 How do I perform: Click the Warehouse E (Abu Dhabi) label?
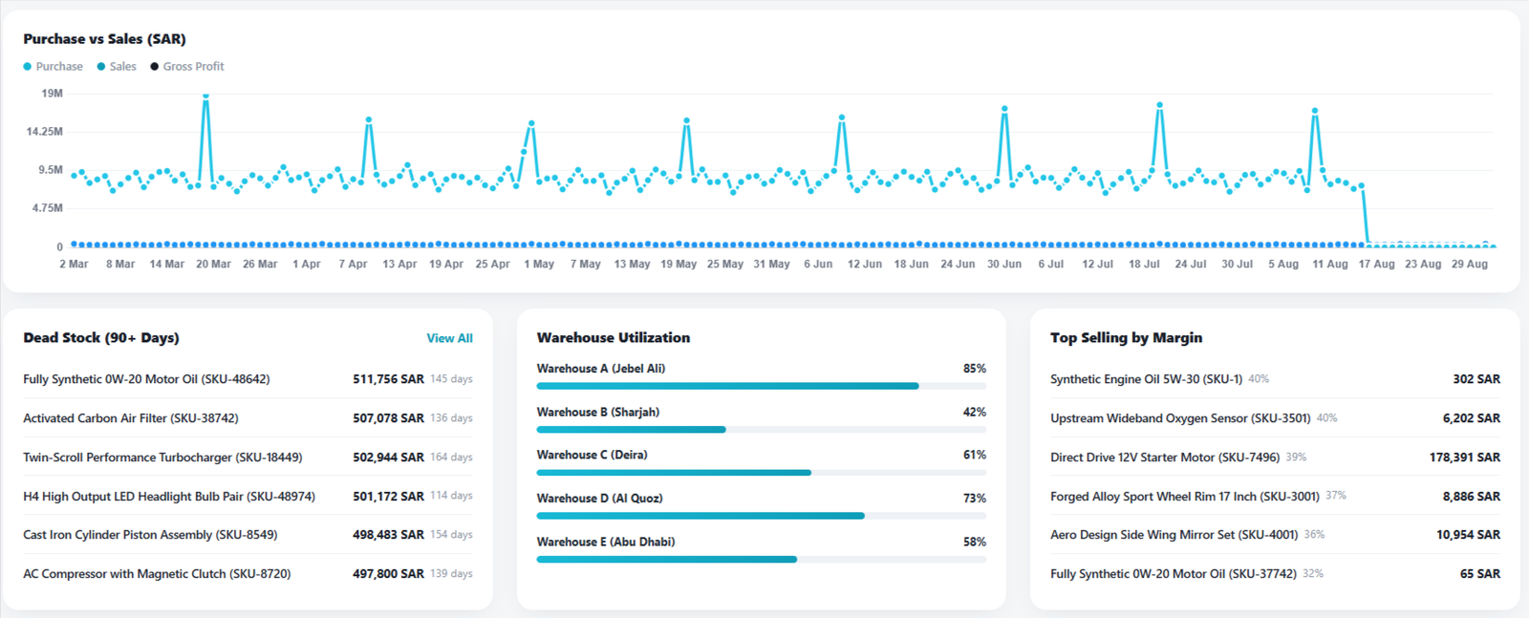(606, 542)
